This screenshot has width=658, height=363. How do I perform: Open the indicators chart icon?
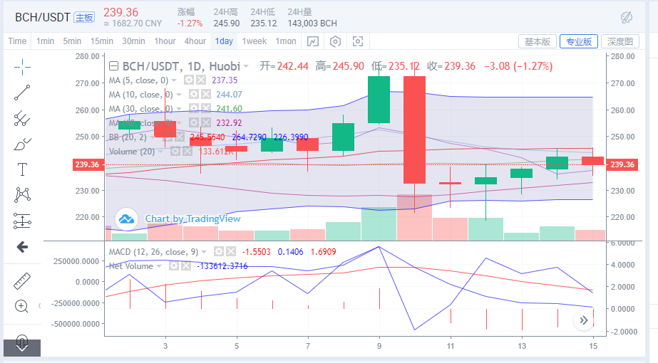(x=313, y=41)
